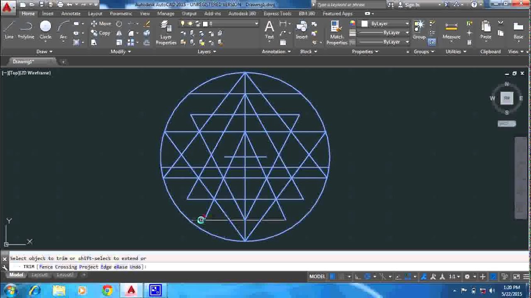531x298 pixels.
Task: Open Layer Properties manager
Action: click(x=166, y=32)
